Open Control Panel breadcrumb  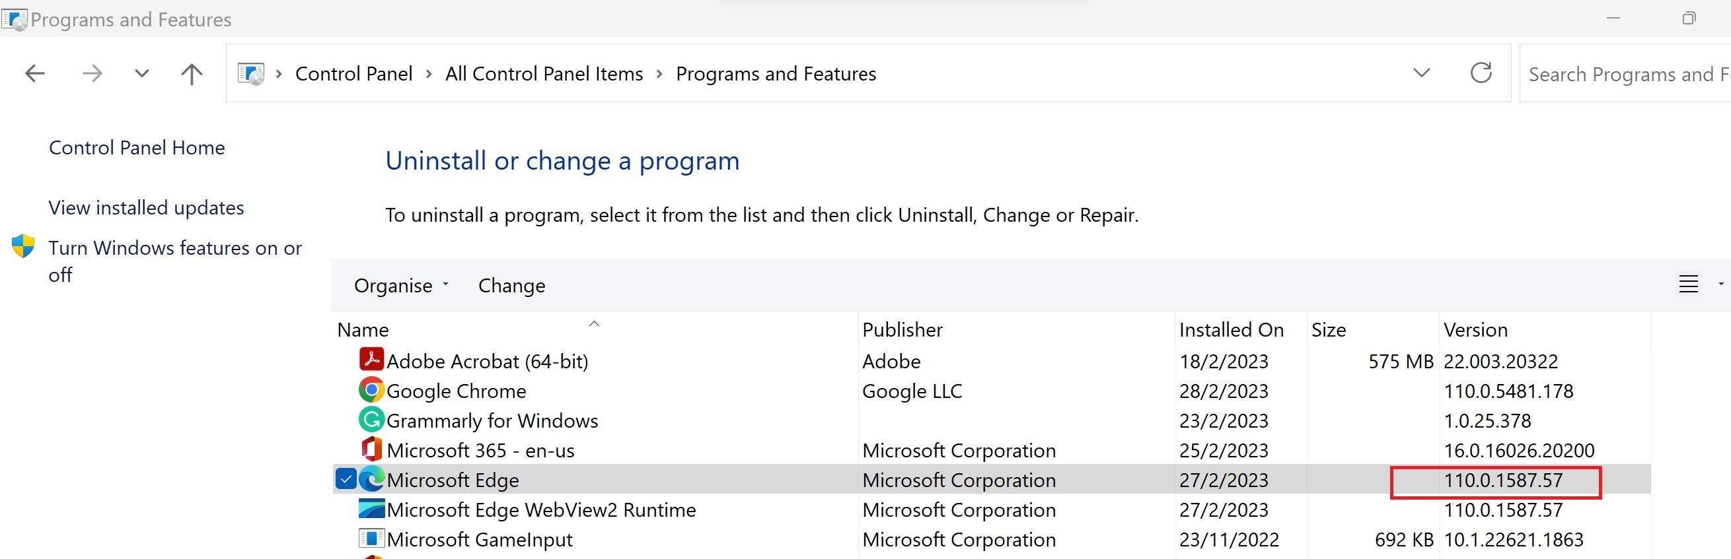point(353,74)
